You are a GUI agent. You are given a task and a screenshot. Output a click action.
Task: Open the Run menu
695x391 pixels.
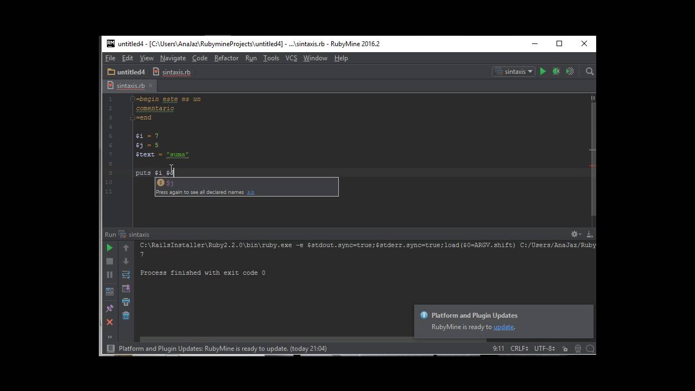click(251, 58)
